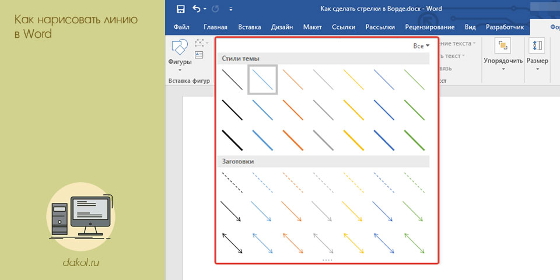
Task: Choose gray single-arrow line preset
Action: coord(322,211)
